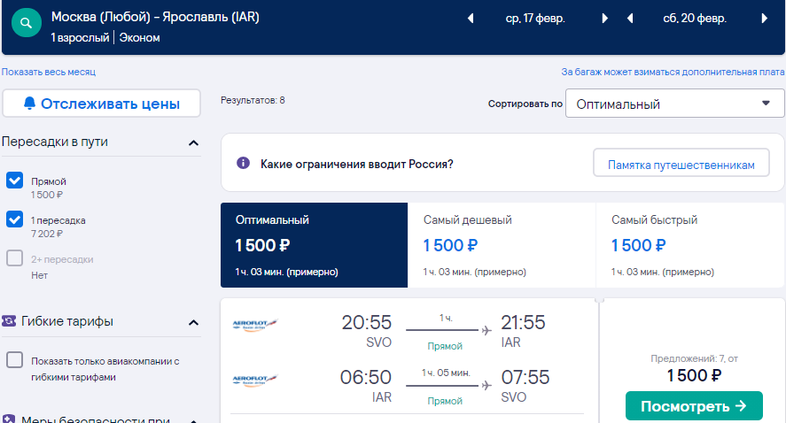
Task: Go to next return date arrow
Action: (x=765, y=19)
